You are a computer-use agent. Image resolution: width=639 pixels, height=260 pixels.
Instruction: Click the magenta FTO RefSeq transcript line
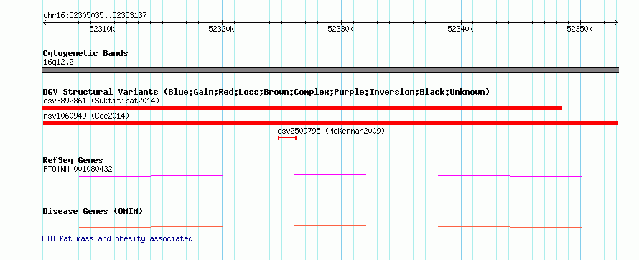tap(330, 175)
